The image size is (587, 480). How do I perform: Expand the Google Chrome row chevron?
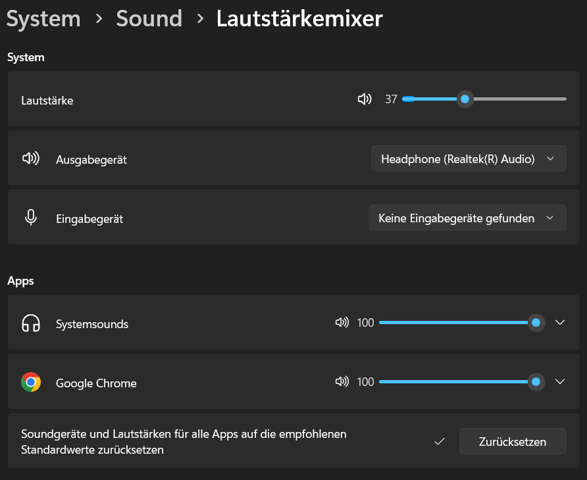coord(560,382)
